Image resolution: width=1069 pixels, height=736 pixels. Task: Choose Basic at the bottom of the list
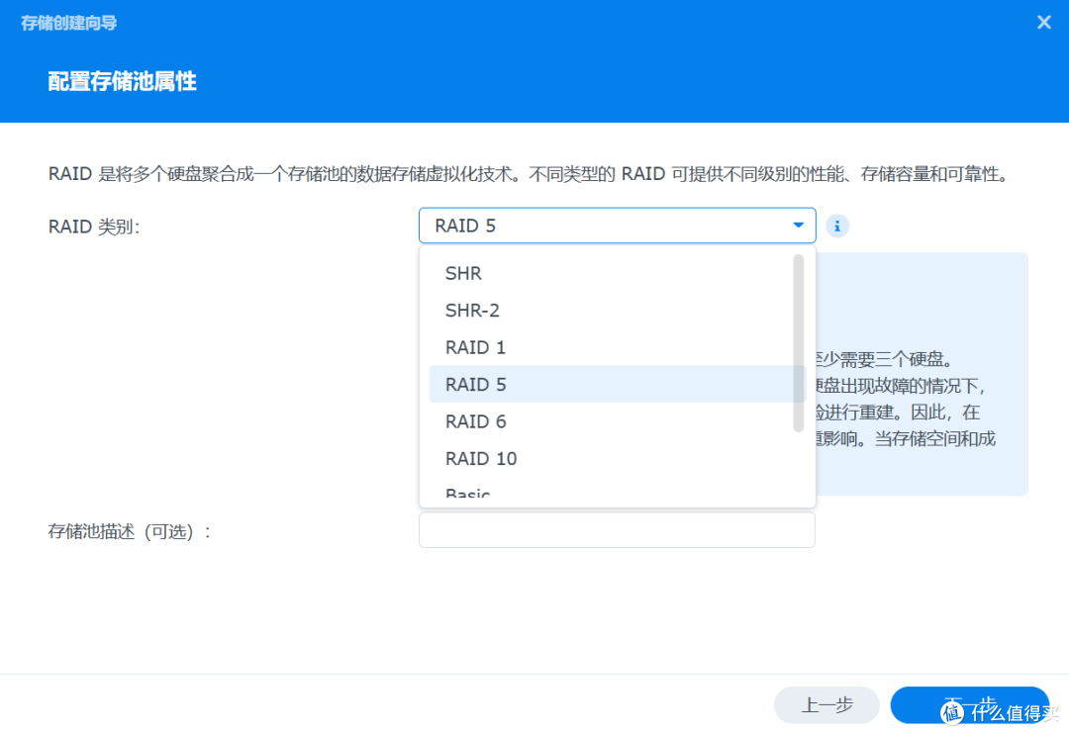(x=468, y=492)
